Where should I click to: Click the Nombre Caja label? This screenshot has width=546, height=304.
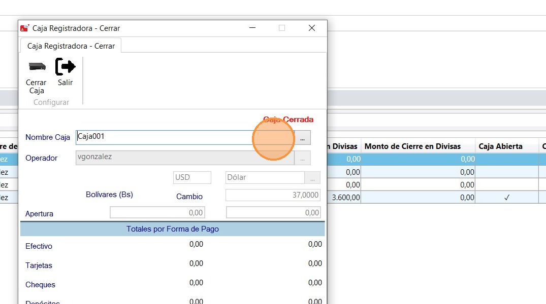click(48, 137)
